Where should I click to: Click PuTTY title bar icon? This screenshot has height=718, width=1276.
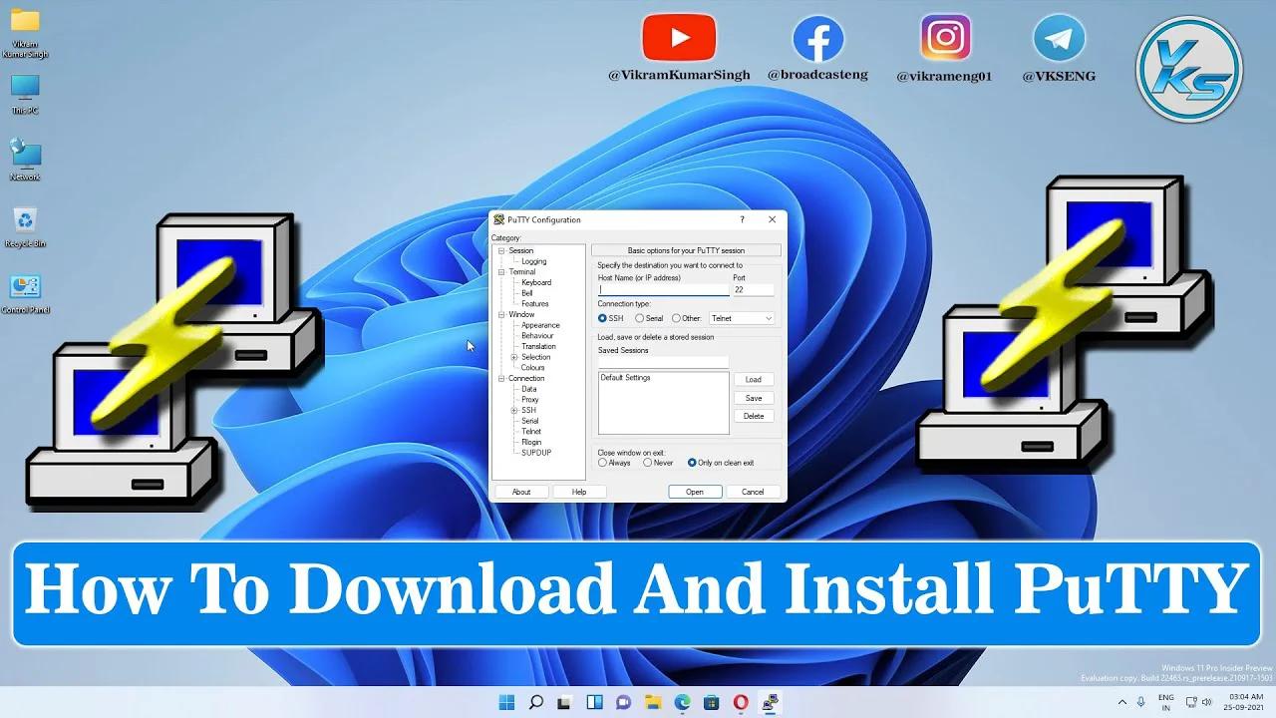point(498,219)
